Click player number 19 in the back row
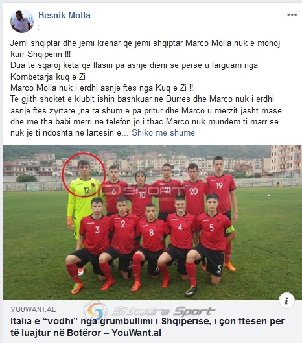The height and width of the screenshot is (343, 302). click(221, 188)
